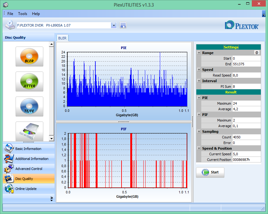Open Disc Quality section
This screenshot has width=268, height=214.
[29, 179]
